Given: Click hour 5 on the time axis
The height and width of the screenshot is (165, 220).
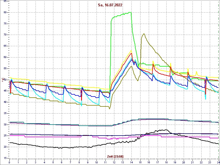Looking at the screenshot, I should [53, 162].
